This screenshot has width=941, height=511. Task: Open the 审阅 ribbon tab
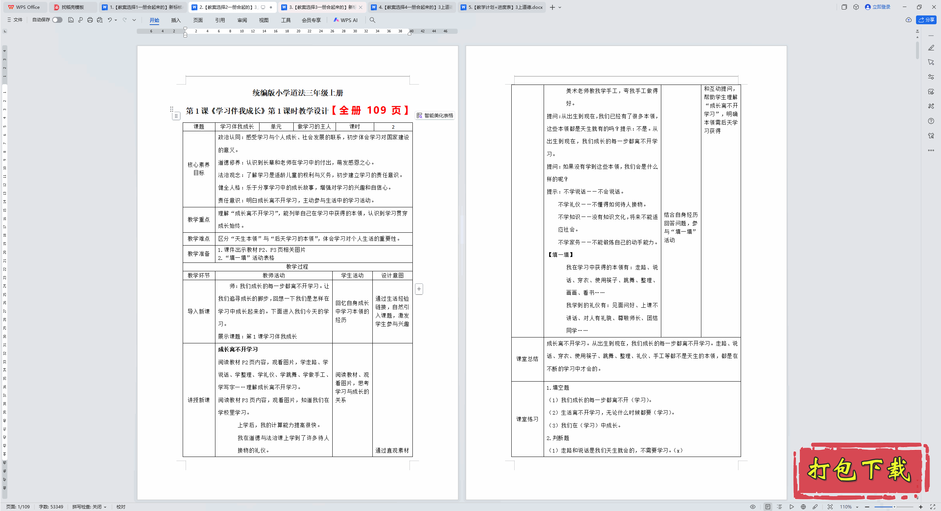[x=242, y=20]
